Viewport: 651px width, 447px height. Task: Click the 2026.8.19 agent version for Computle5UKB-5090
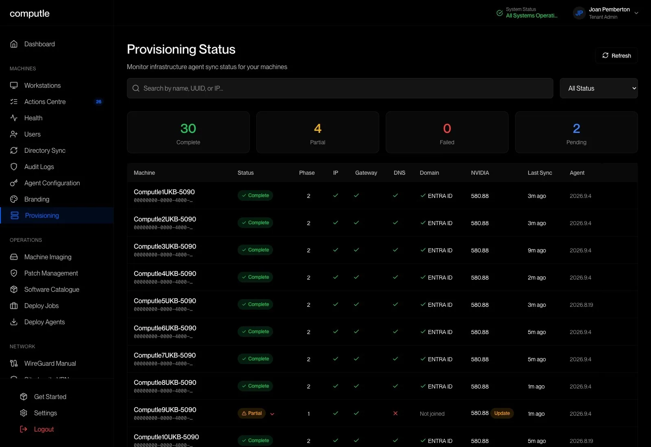pos(581,305)
